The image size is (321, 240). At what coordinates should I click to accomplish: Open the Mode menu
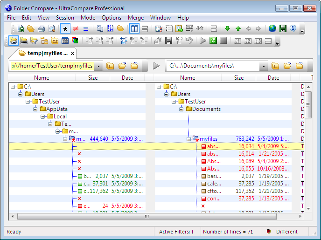click(x=88, y=18)
